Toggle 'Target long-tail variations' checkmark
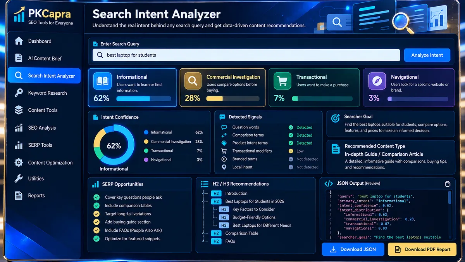Image resolution: width=465 pixels, height=262 pixels. coord(96,213)
